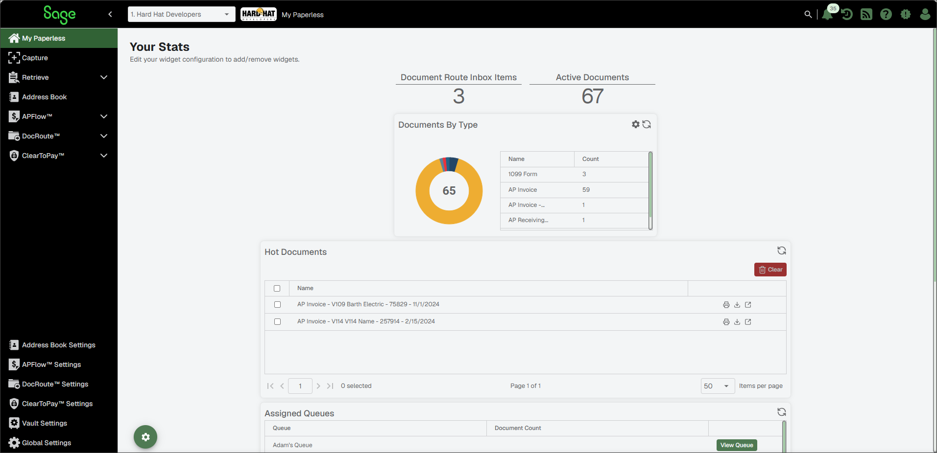Click the search magnifier icon

pyautogui.click(x=808, y=14)
